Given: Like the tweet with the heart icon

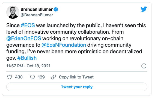Looking at the screenshot, I should click(x=10, y=77).
